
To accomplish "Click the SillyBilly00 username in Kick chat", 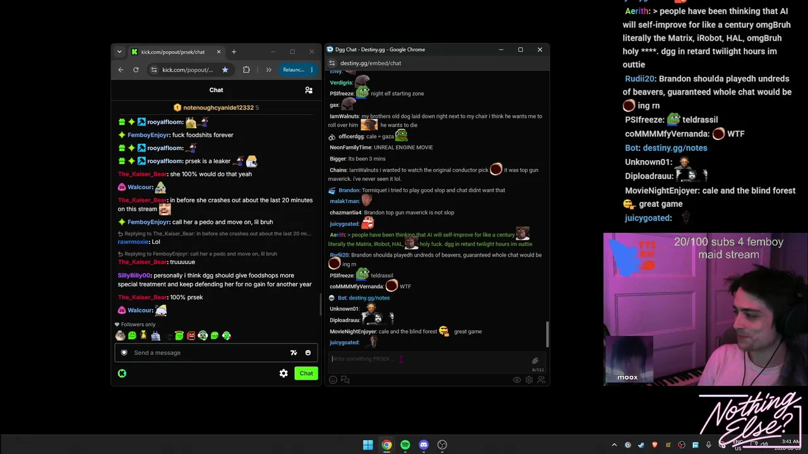I will tap(134, 276).
